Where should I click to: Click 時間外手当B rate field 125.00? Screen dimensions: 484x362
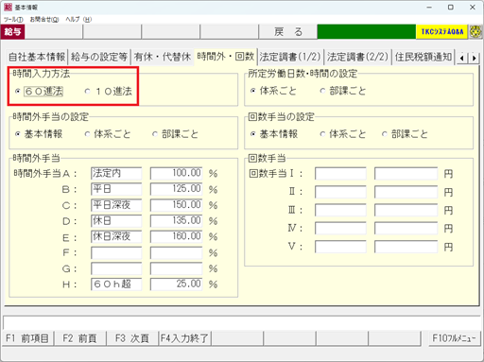tap(177, 189)
